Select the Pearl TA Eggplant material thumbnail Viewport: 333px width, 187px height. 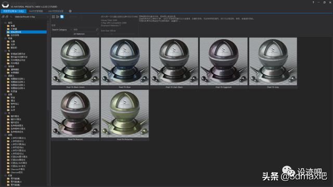pos(224,61)
